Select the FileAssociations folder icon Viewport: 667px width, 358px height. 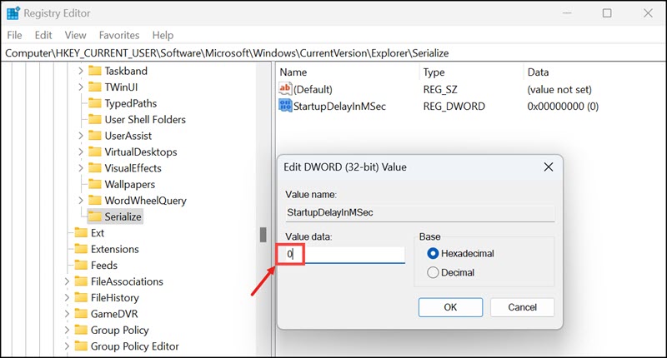[81, 281]
